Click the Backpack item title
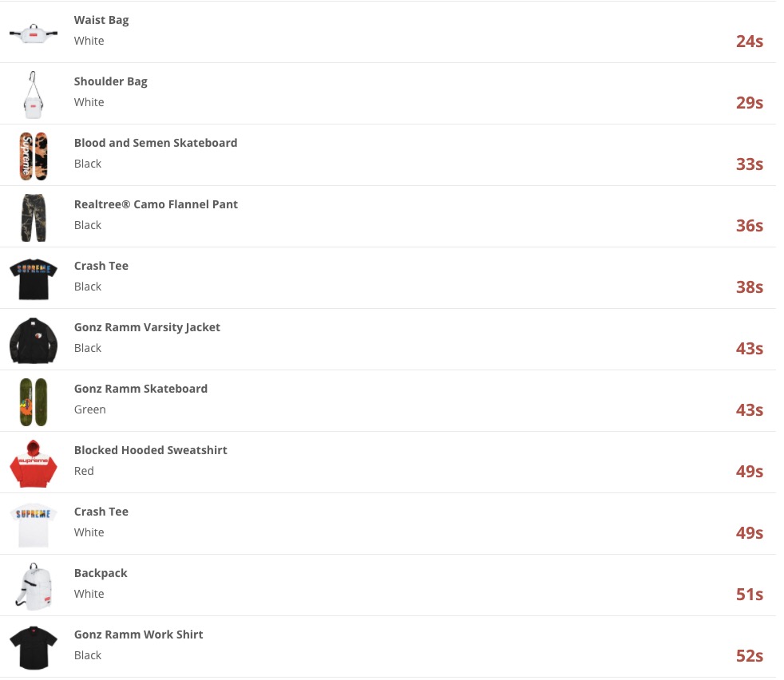The height and width of the screenshot is (680, 784). 101,573
